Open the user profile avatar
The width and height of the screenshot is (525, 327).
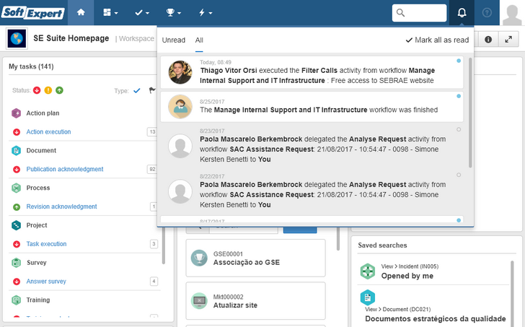point(512,14)
